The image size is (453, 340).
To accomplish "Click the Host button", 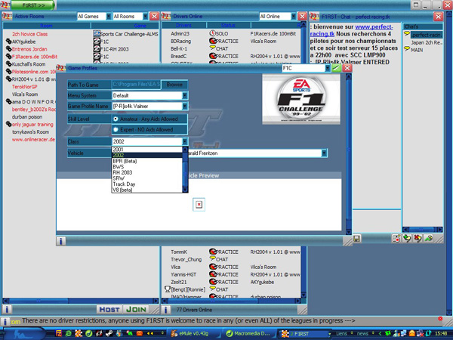I will point(109,309).
